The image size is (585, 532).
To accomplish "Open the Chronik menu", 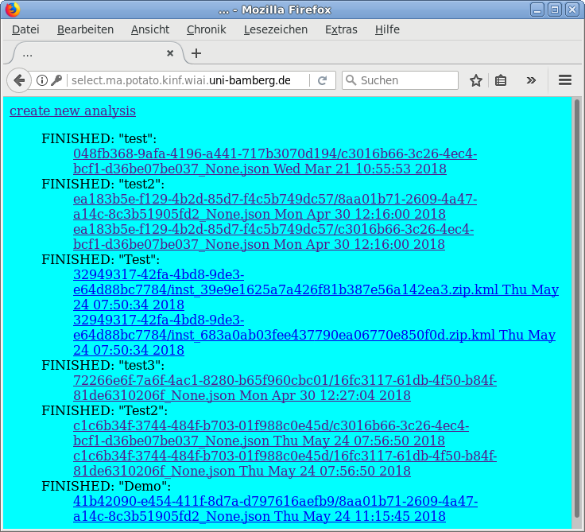I will click(x=206, y=29).
